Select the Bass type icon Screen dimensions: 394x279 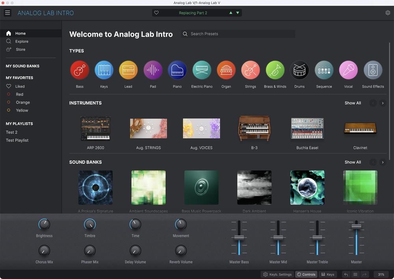click(80, 70)
